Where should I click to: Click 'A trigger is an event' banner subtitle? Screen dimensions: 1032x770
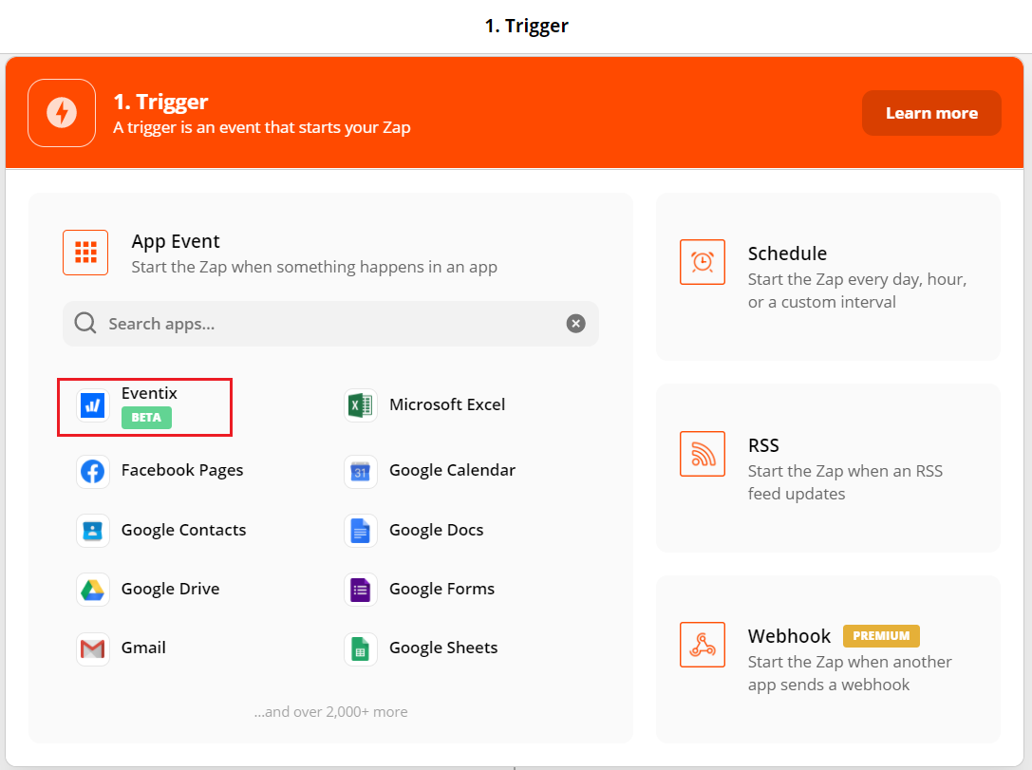pyautogui.click(x=262, y=127)
